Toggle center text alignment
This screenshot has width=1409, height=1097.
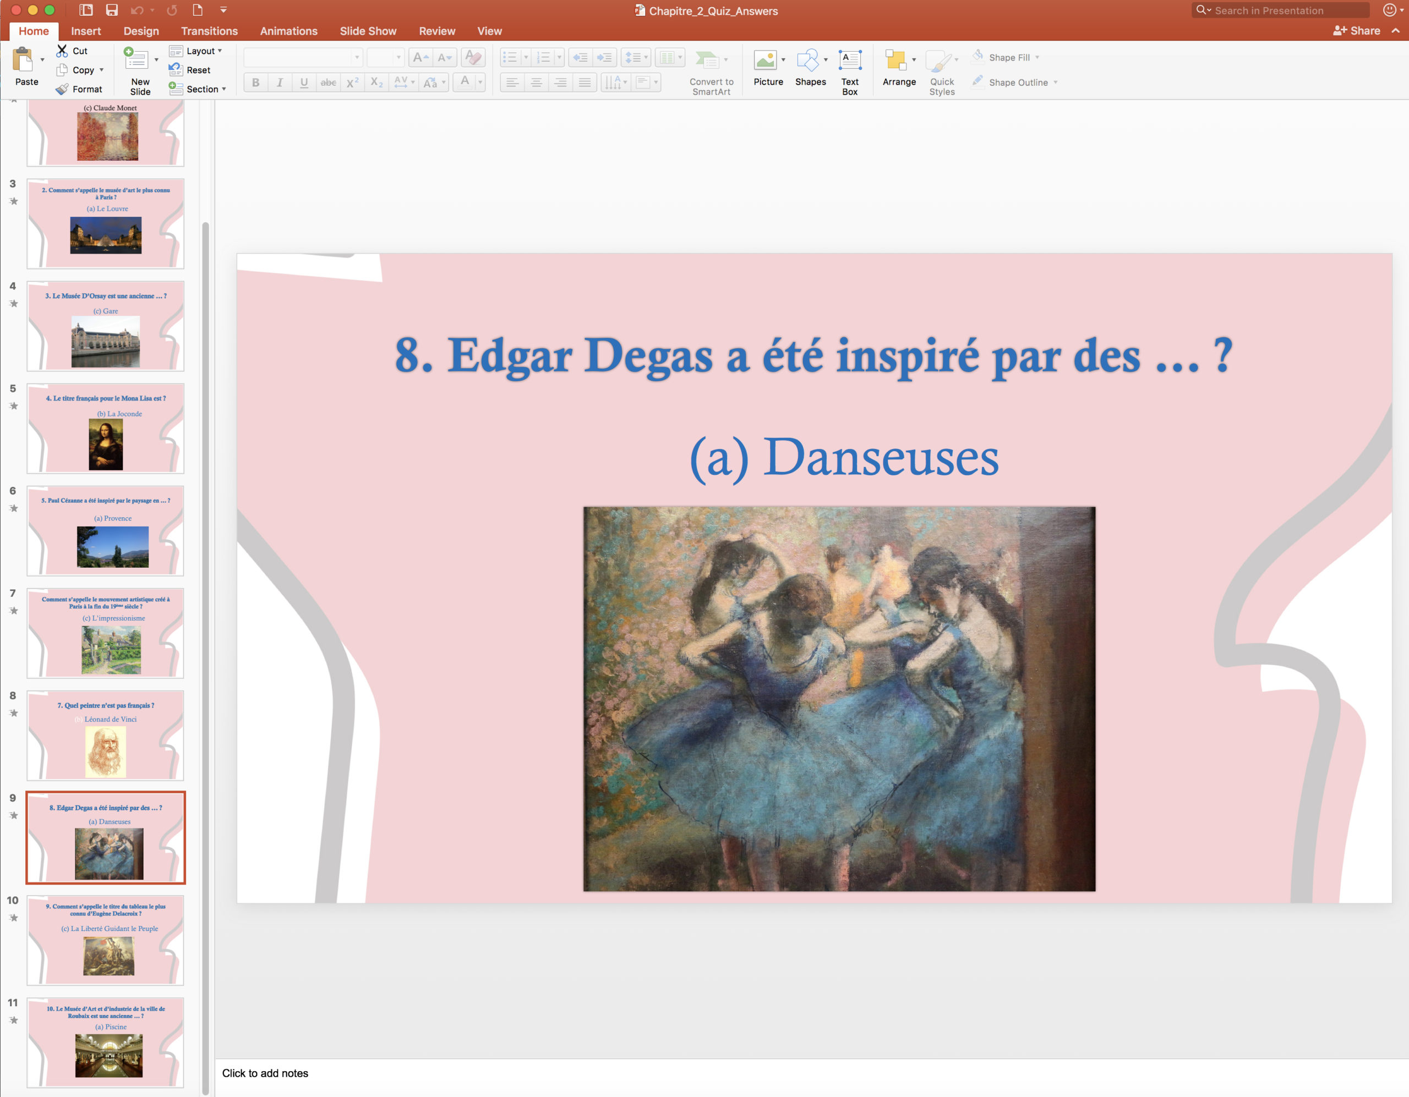pyautogui.click(x=536, y=83)
